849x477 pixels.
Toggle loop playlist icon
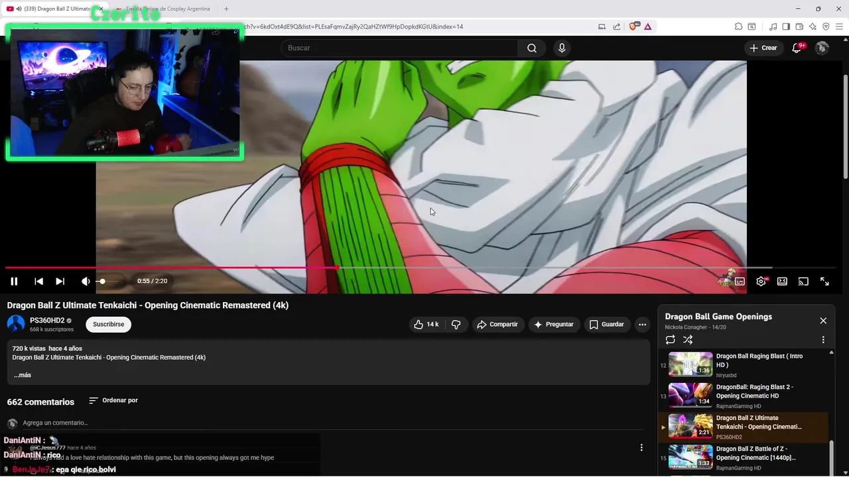[671, 340]
